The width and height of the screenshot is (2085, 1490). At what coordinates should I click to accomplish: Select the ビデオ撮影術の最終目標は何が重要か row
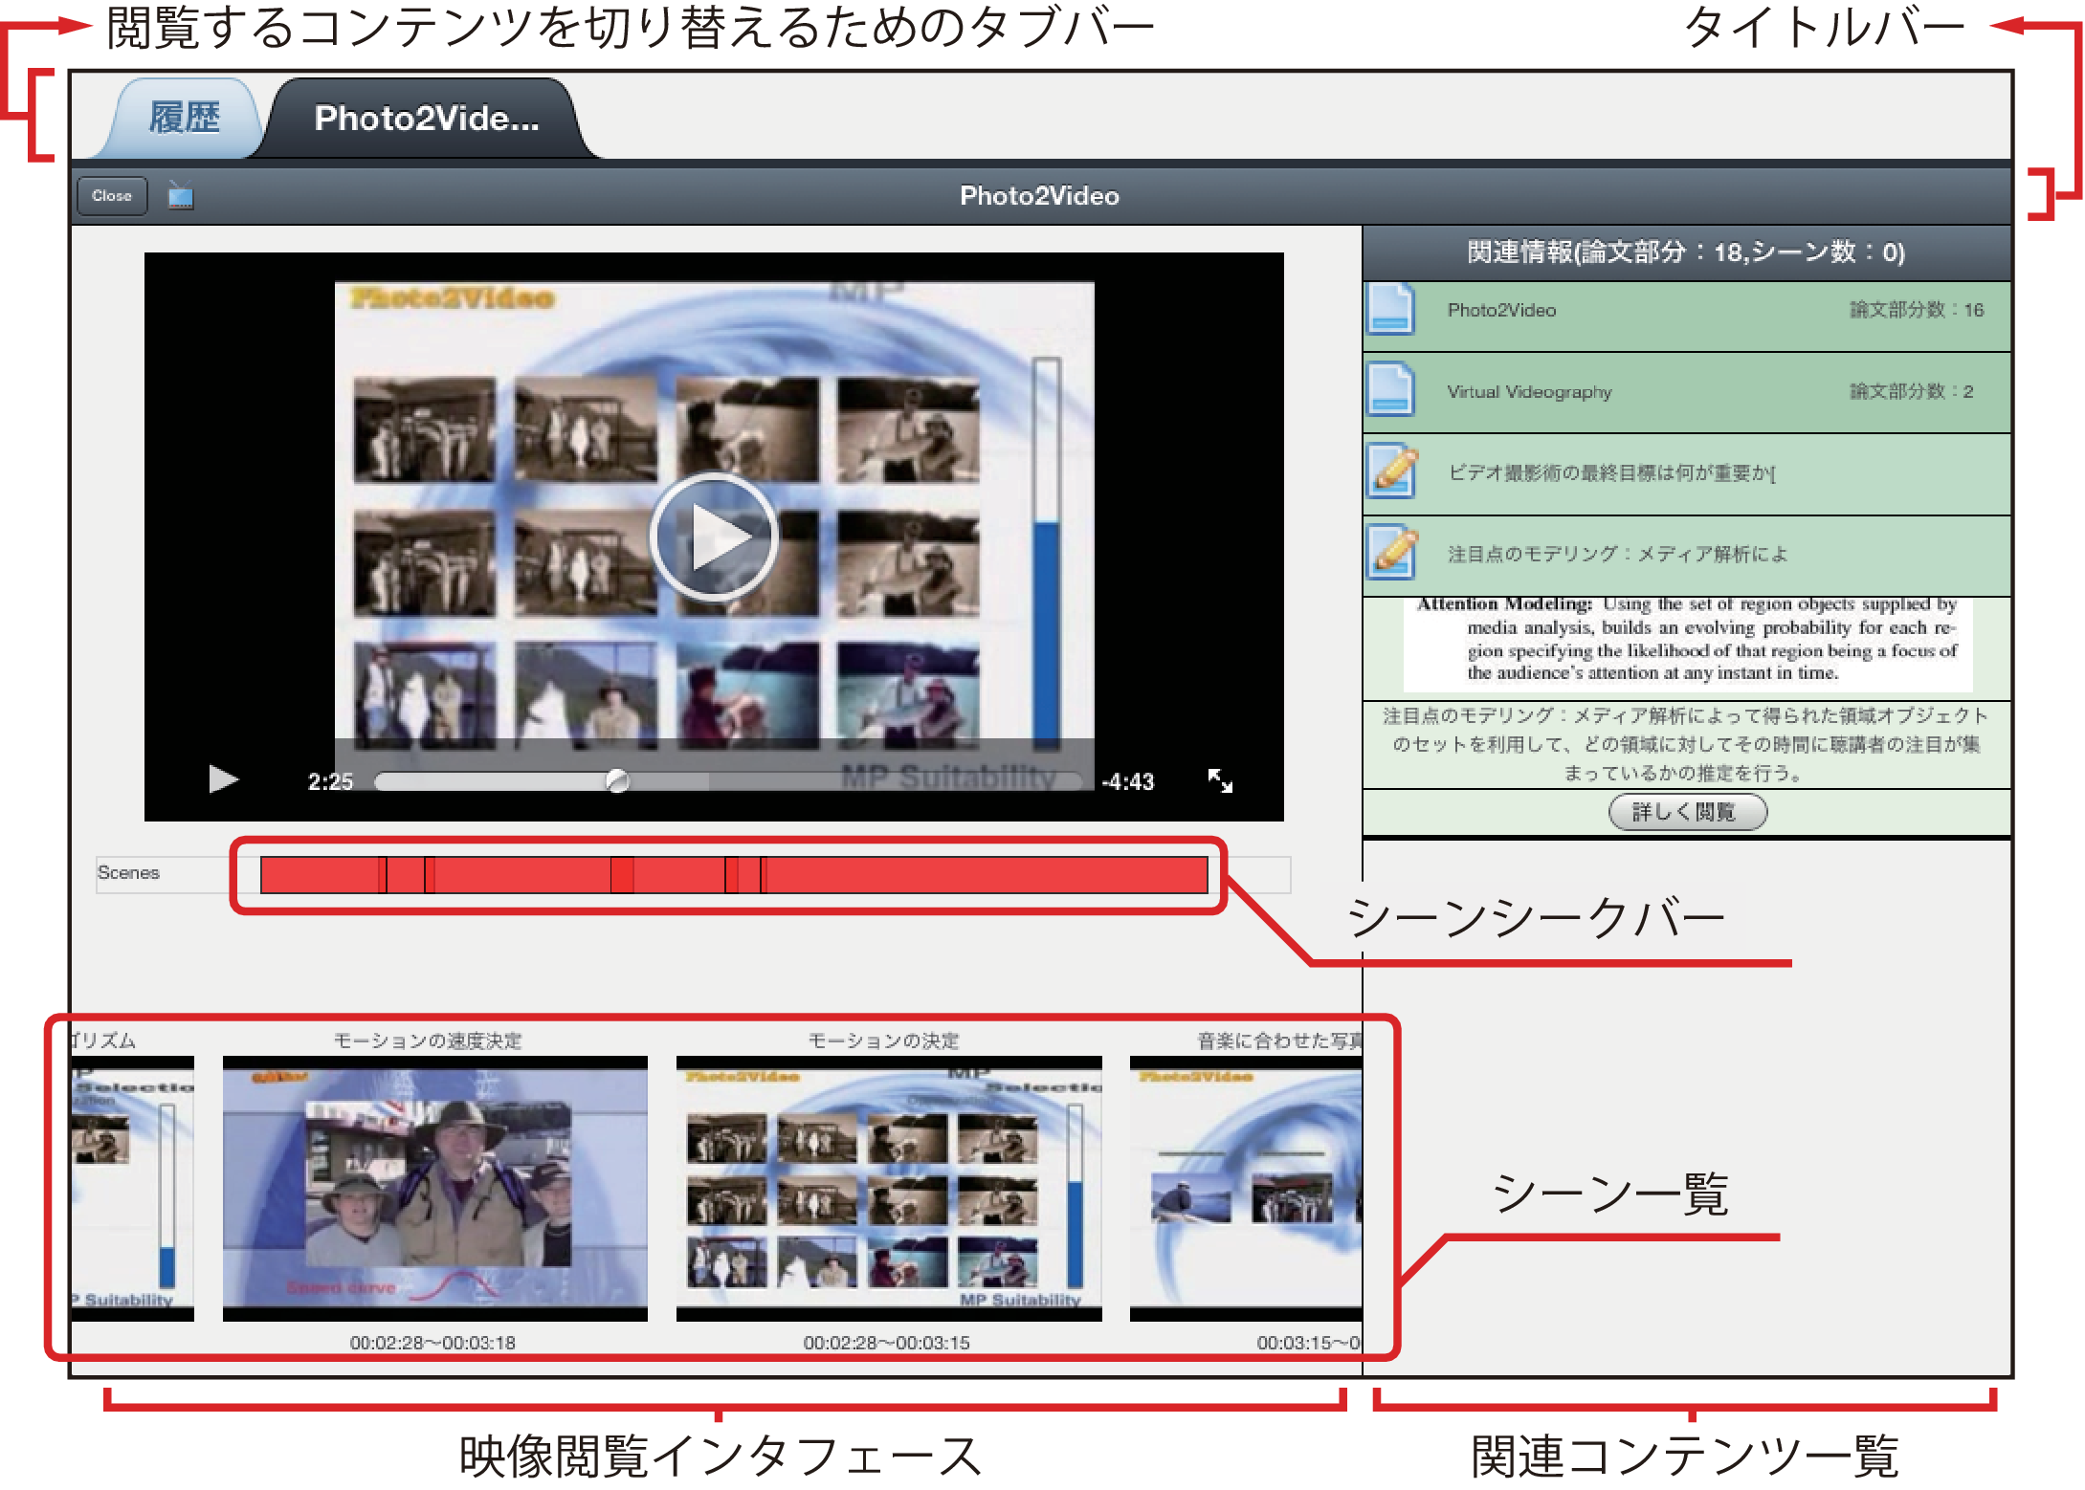pyautogui.click(x=1687, y=473)
